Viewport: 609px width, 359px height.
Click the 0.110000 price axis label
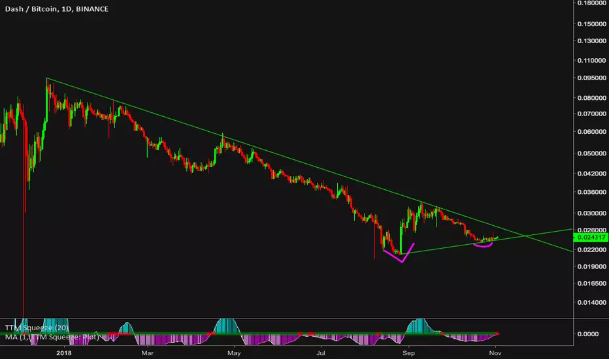[591, 60]
